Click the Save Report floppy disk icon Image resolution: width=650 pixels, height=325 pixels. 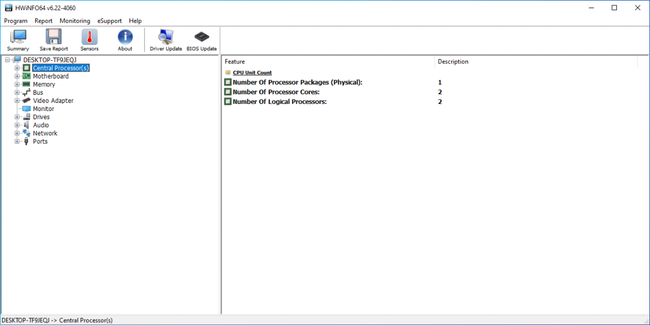tap(54, 37)
